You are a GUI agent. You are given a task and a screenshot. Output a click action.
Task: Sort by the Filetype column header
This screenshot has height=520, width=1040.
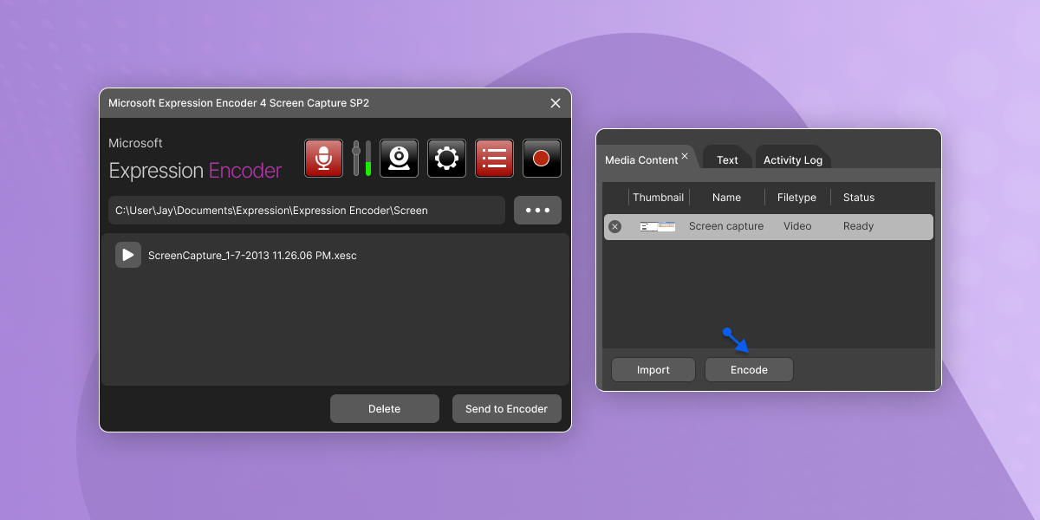pos(796,198)
